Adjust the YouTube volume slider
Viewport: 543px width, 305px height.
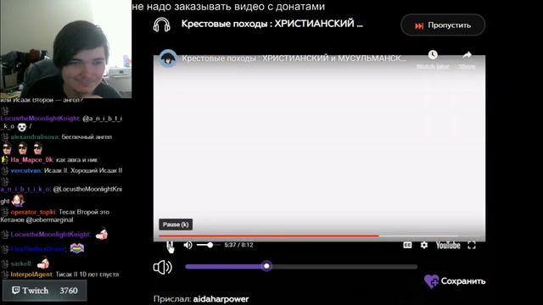(x=208, y=245)
